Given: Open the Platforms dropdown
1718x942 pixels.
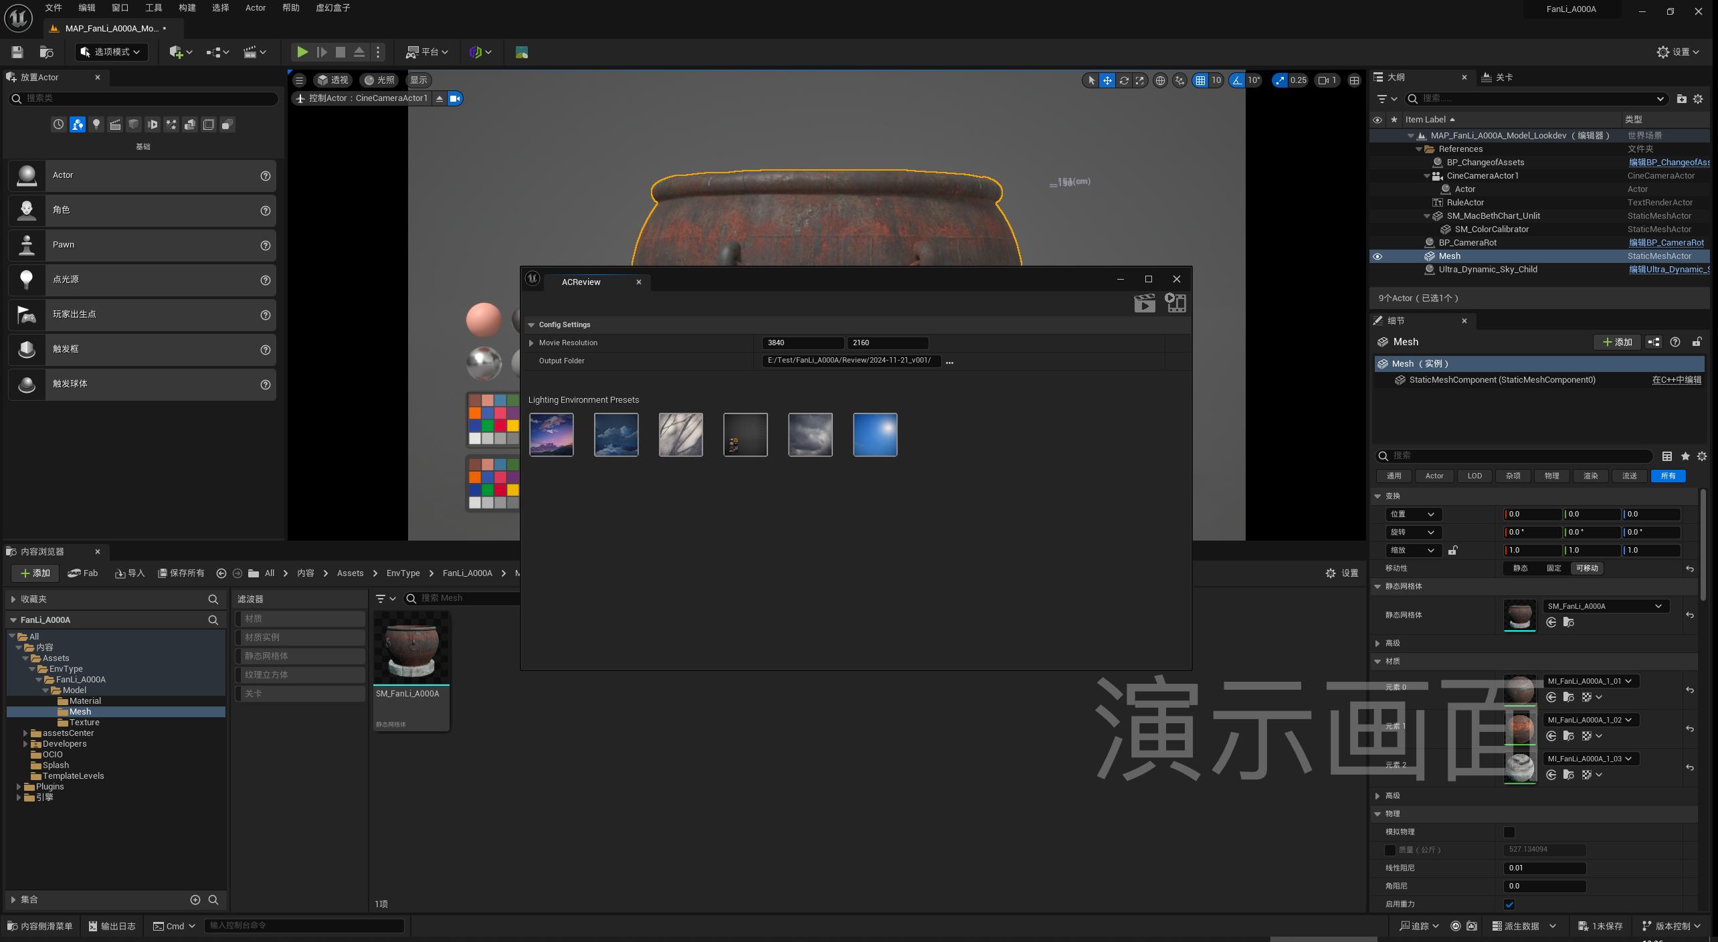Looking at the screenshot, I should tap(427, 52).
